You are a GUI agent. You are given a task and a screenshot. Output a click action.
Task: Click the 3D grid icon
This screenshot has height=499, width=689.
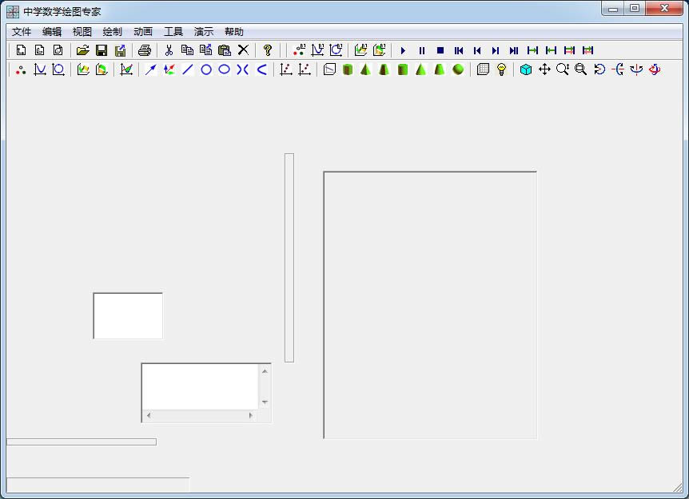pyautogui.click(x=483, y=69)
